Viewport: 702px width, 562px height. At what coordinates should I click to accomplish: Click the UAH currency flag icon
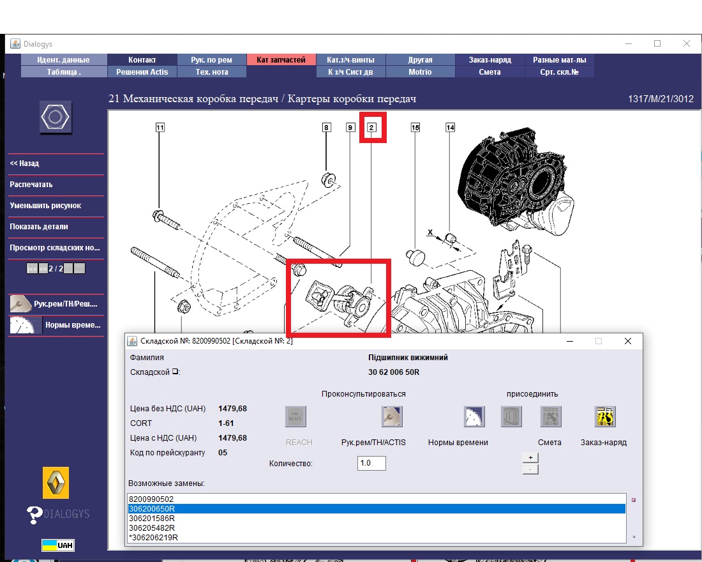(x=57, y=545)
